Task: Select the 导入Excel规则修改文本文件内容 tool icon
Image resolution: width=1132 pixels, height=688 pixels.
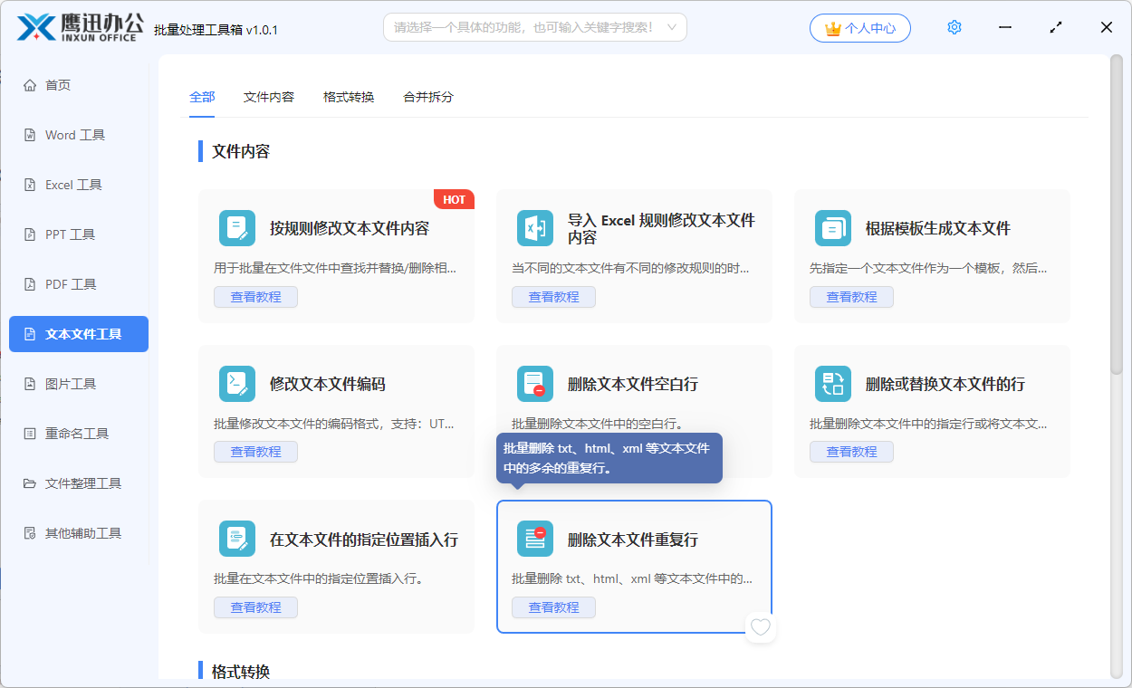Action: coord(534,228)
